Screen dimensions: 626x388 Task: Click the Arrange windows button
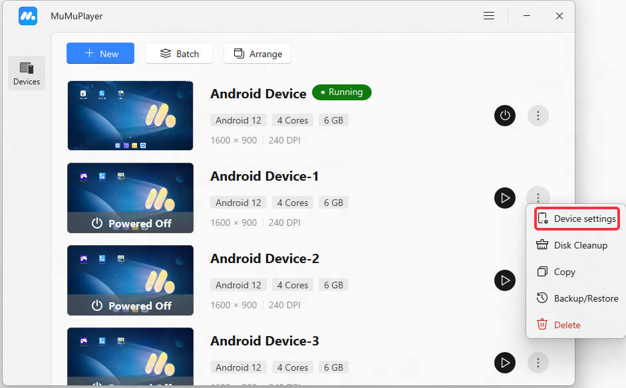click(x=257, y=53)
